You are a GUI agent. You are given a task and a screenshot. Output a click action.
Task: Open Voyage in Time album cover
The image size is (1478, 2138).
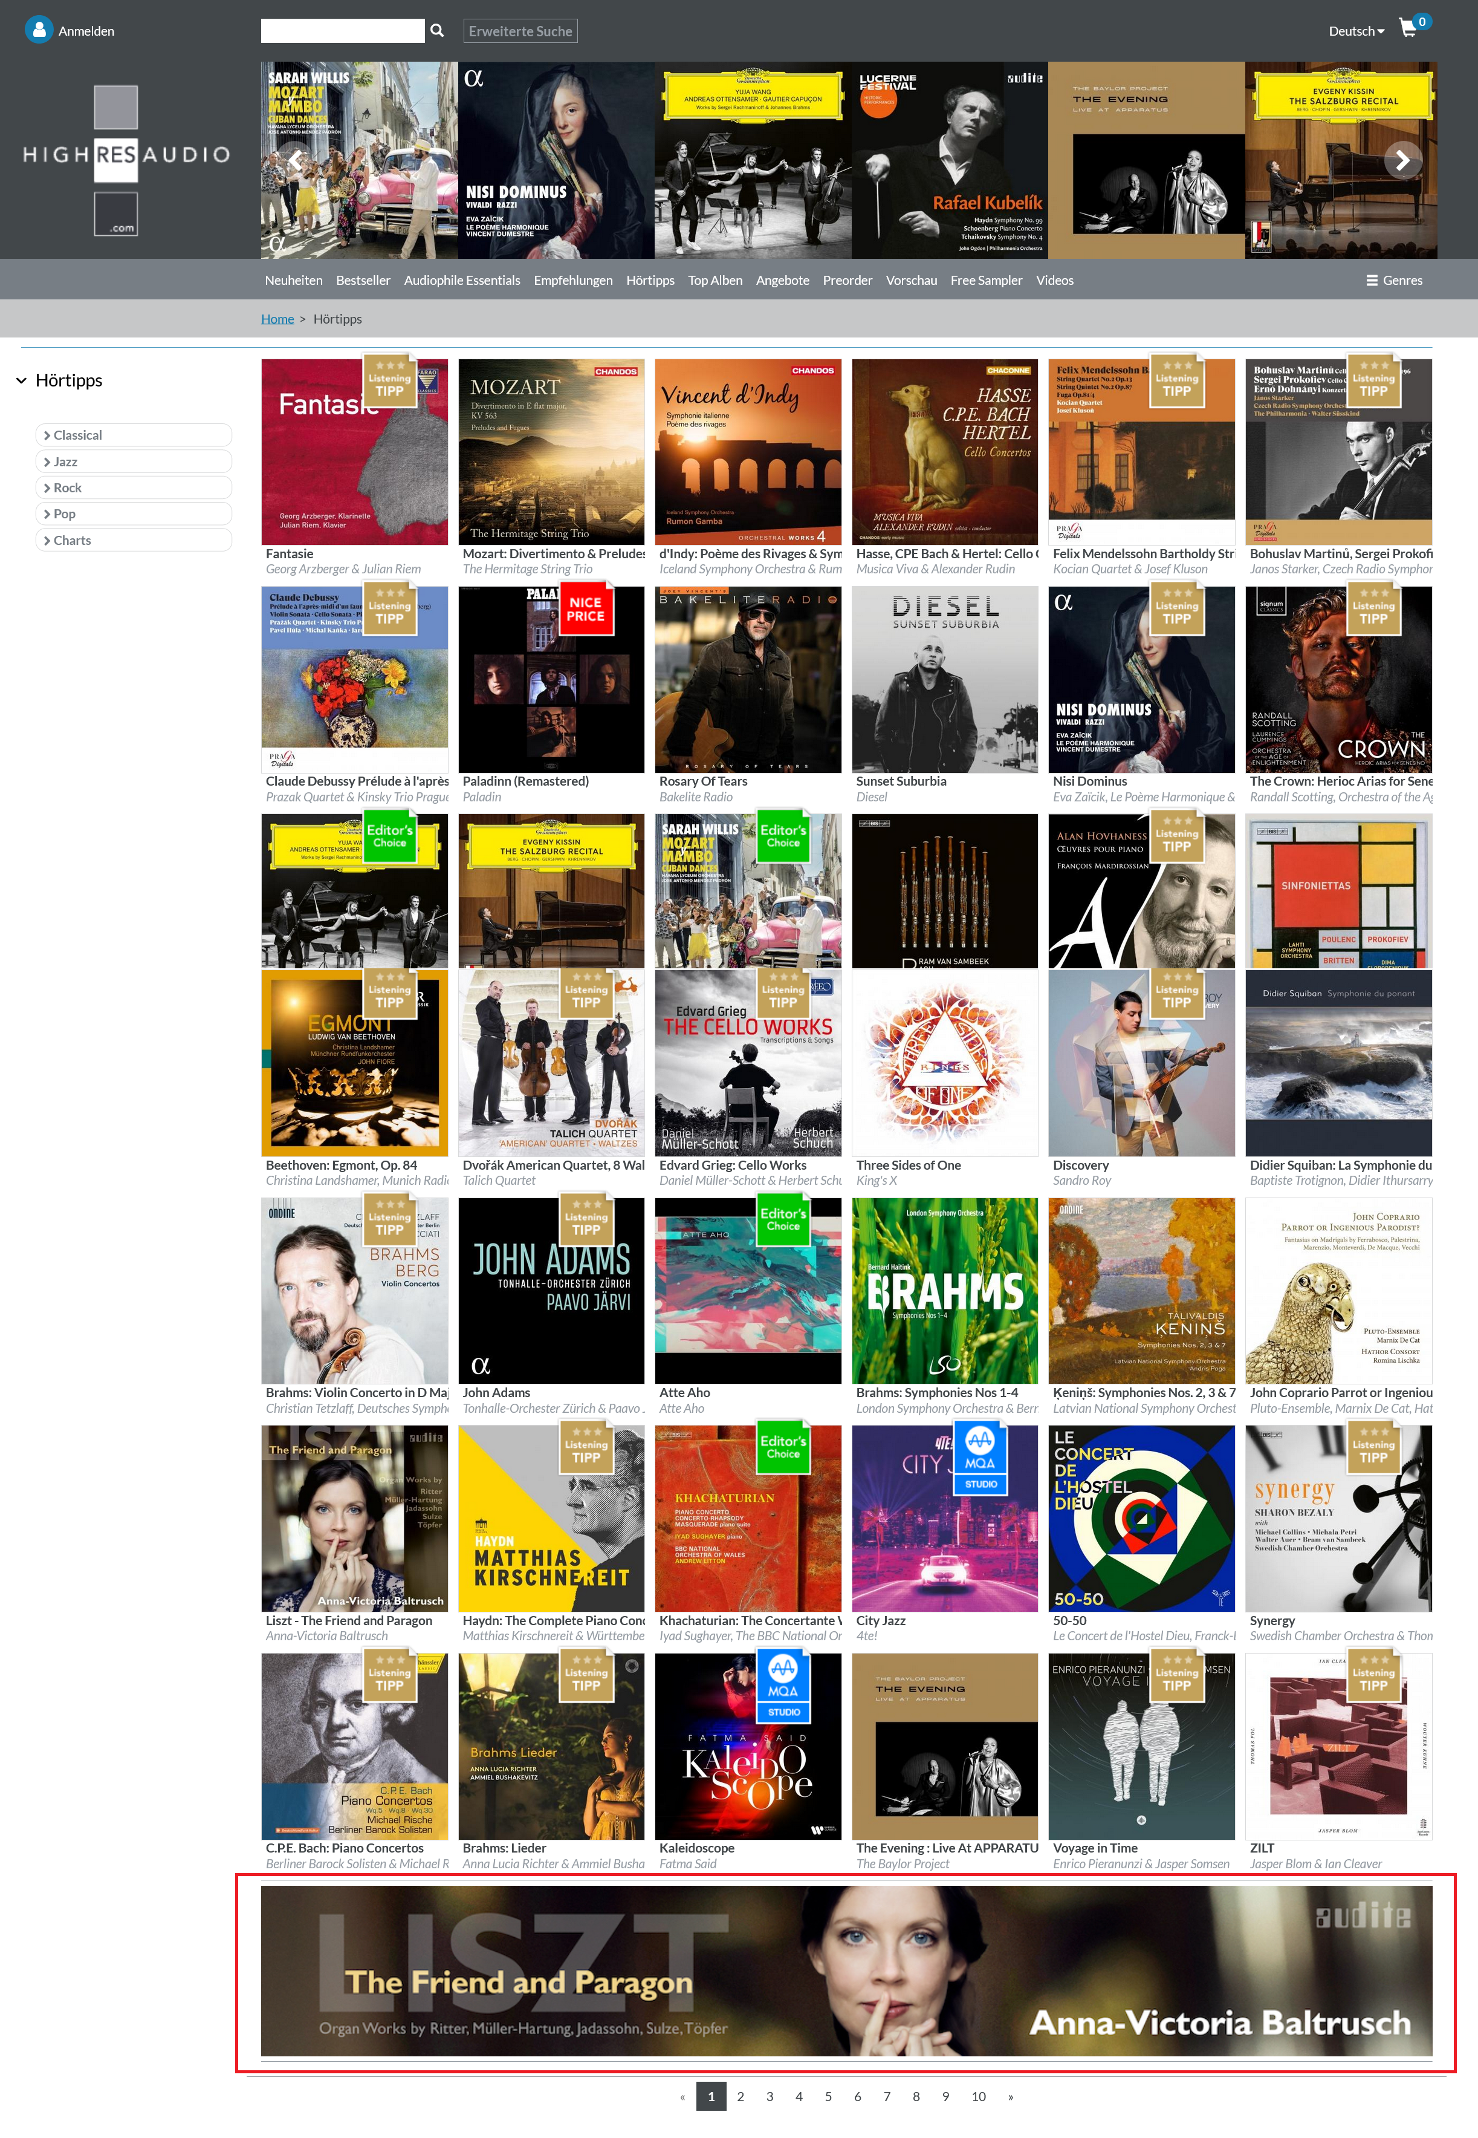point(1142,1747)
